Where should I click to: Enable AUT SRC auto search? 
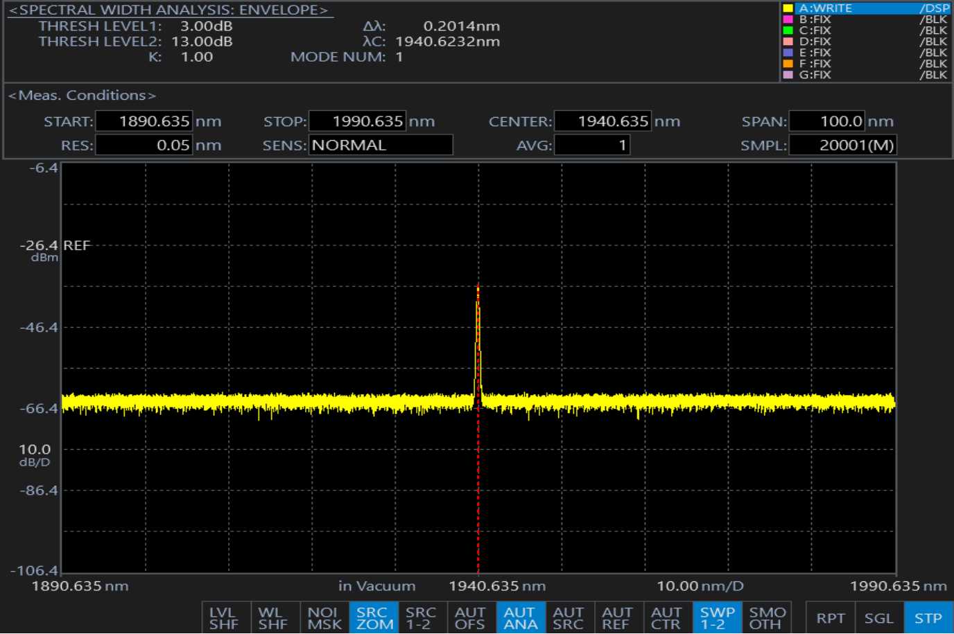coord(568,618)
